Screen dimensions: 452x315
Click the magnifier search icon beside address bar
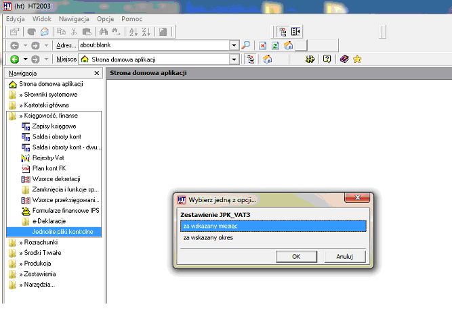point(245,45)
